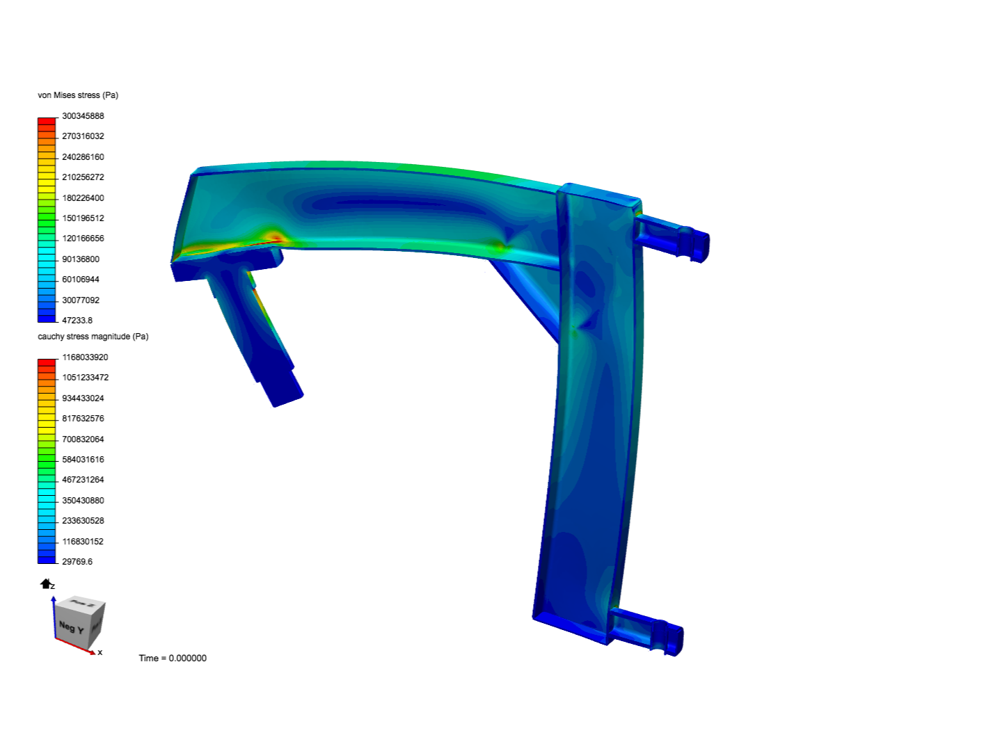1002x751 pixels.
Task: Click the 90136800 legend value
Action: (x=81, y=259)
